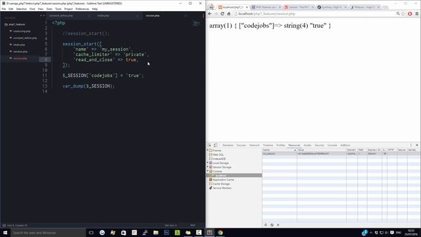
Task: Reload the localhost page
Action: pos(222,14)
